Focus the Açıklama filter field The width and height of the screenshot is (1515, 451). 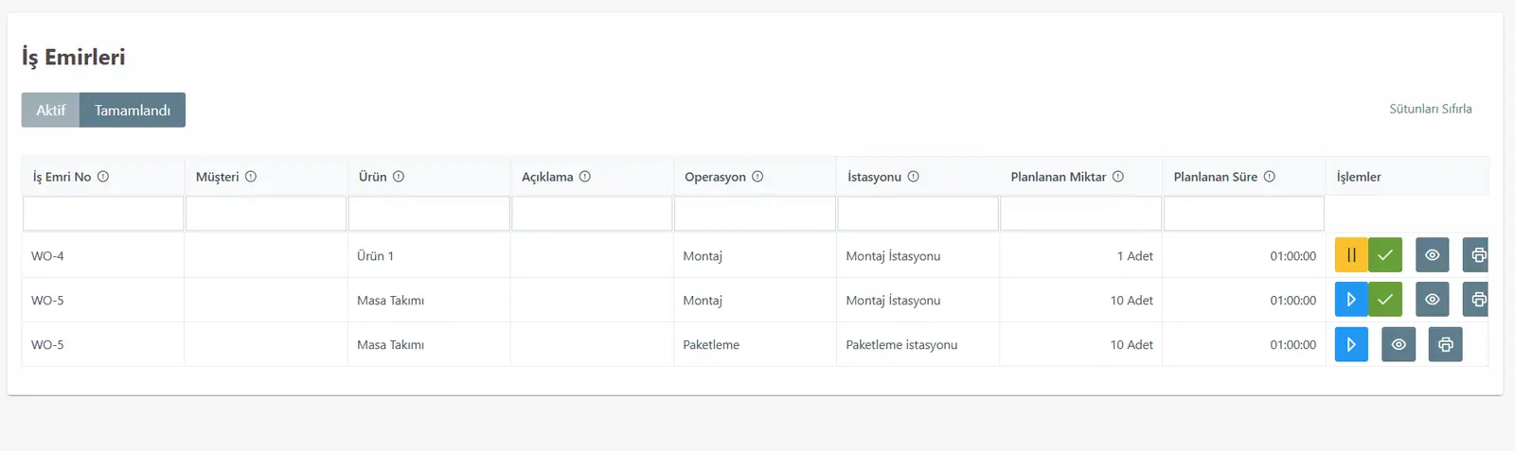point(592,214)
